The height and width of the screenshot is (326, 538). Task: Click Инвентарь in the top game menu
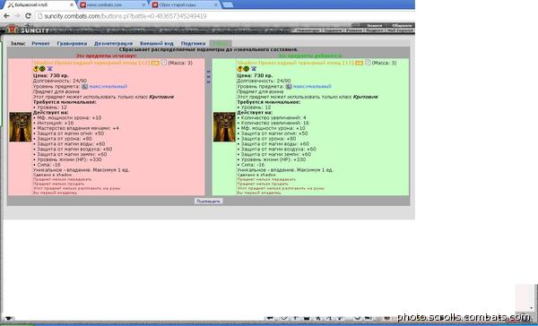[308, 30]
